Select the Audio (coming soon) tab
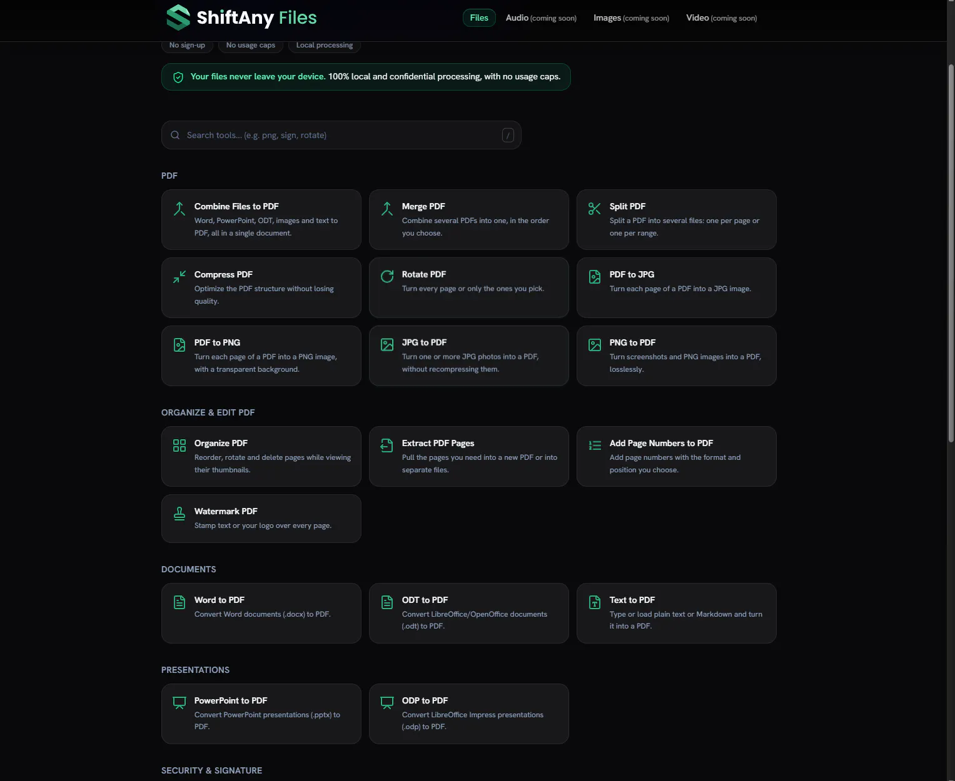Viewport: 955px width, 781px height. tap(541, 17)
